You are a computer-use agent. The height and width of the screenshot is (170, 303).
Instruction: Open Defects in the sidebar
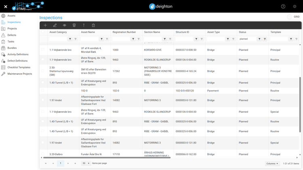click(x=12, y=35)
